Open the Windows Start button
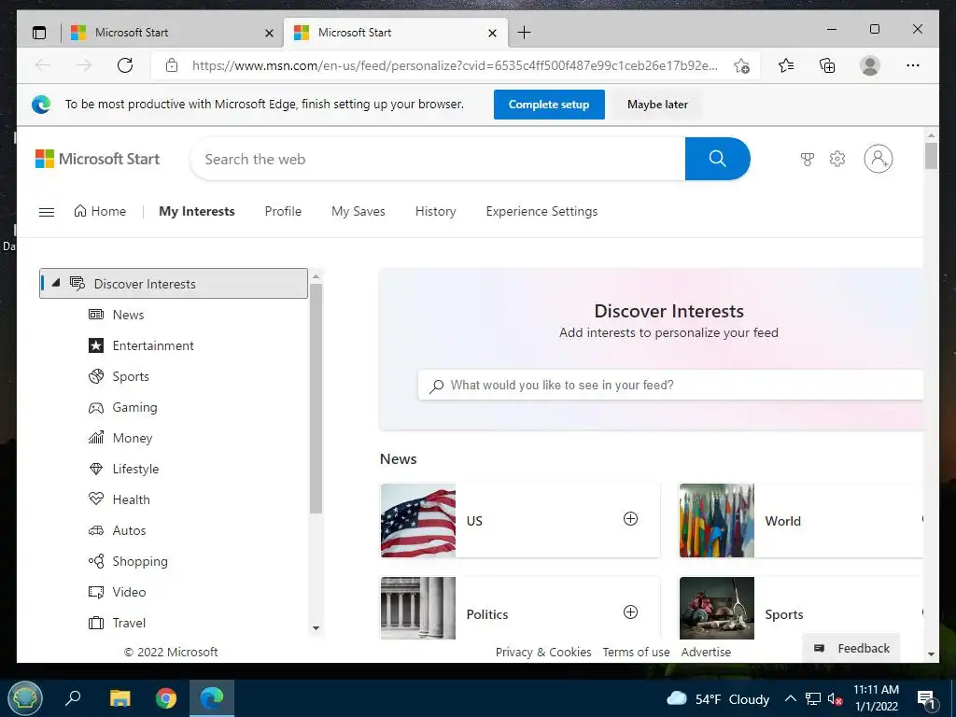Image resolution: width=956 pixels, height=717 pixels. click(x=24, y=697)
